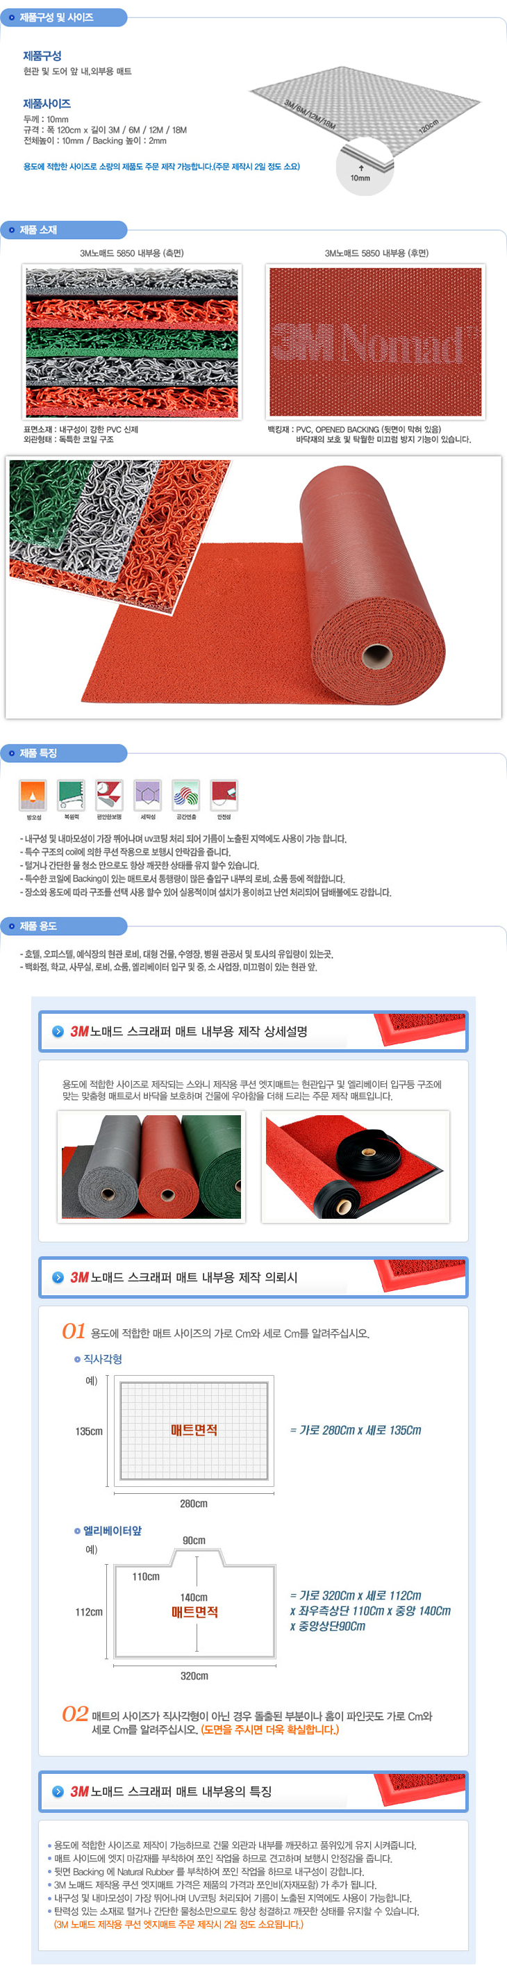
Task: Click the 직사각형 매트면적 diagram
Action: (x=194, y=1430)
